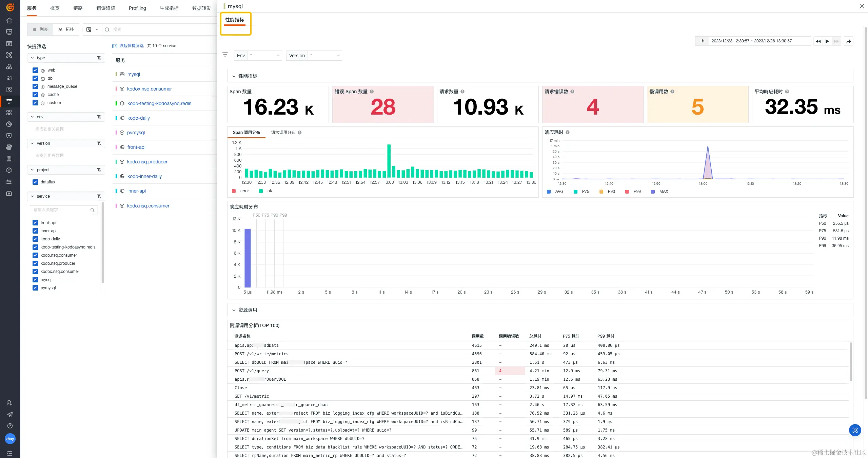Click the rewind time range icon
Image resolution: width=868 pixels, height=458 pixels.
click(x=818, y=41)
